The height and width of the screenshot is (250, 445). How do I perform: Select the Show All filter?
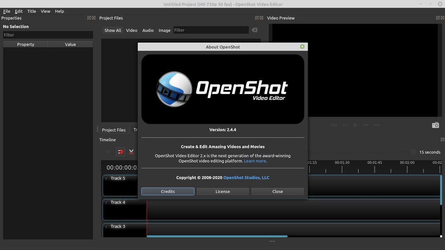coord(113,30)
